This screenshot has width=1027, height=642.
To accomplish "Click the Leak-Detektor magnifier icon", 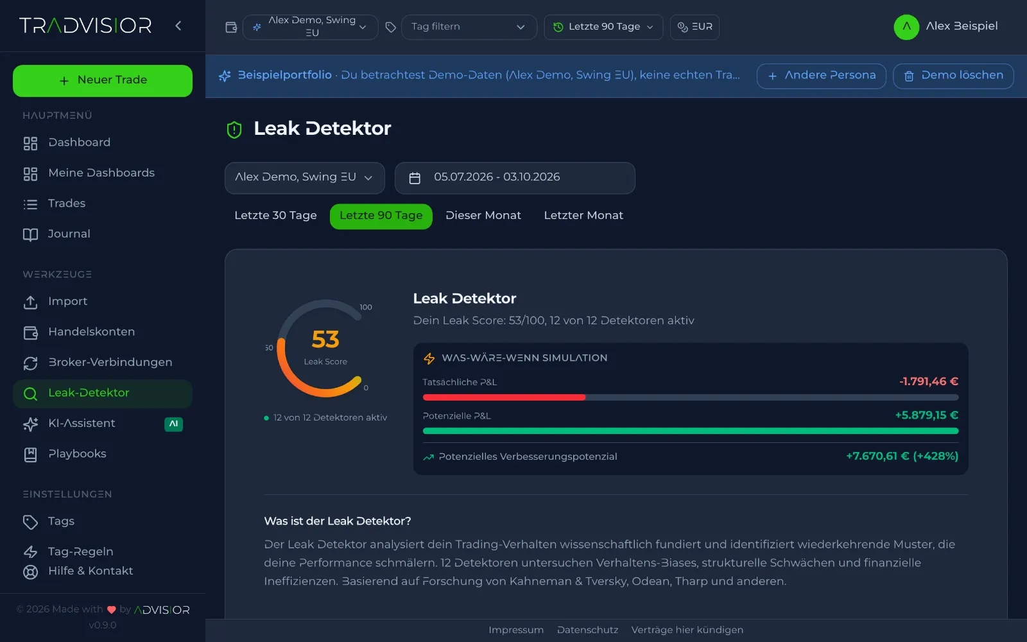I will [x=30, y=394].
